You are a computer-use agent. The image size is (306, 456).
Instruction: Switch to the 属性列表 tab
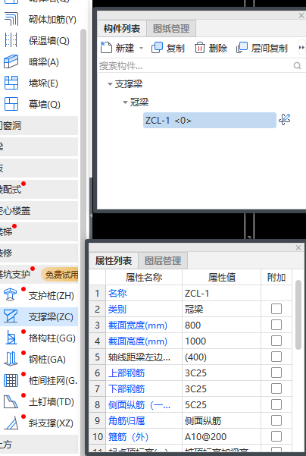pyautogui.click(x=114, y=260)
